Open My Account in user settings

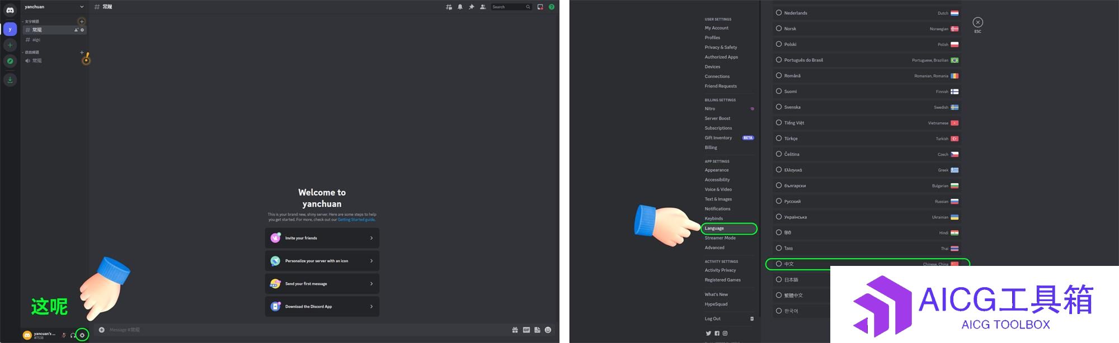click(x=716, y=28)
